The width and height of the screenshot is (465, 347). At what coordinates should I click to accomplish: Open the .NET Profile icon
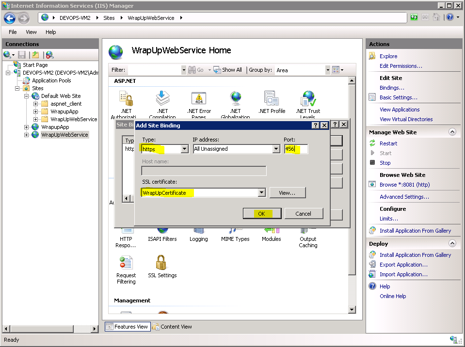[x=272, y=99]
